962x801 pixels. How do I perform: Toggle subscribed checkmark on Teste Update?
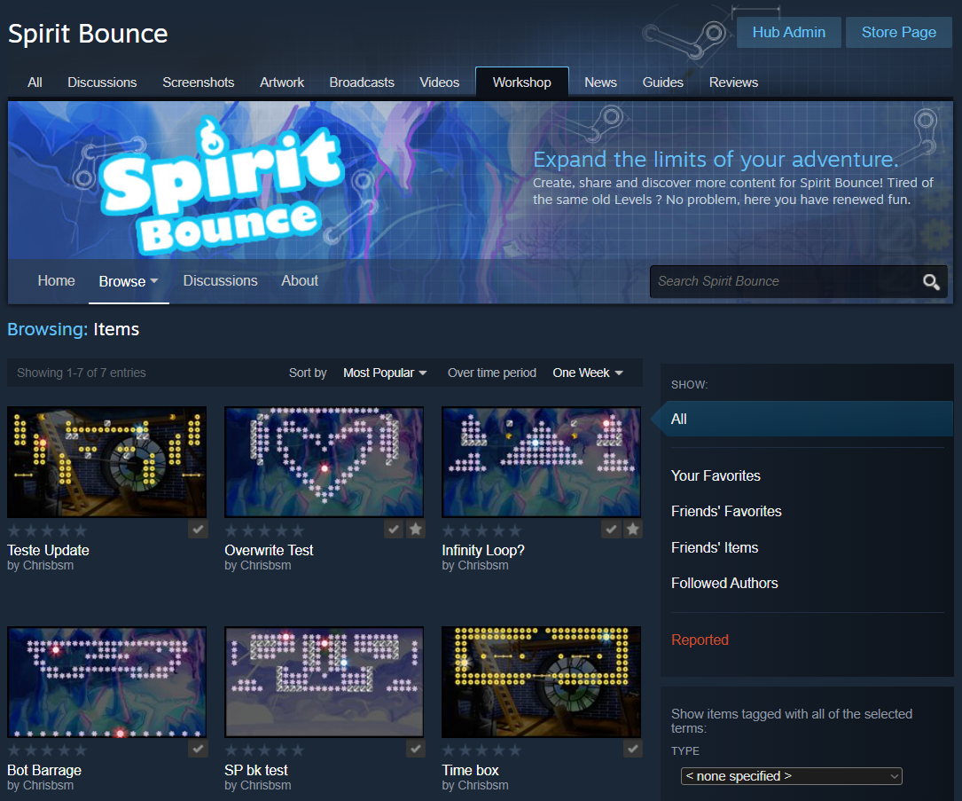(198, 530)
